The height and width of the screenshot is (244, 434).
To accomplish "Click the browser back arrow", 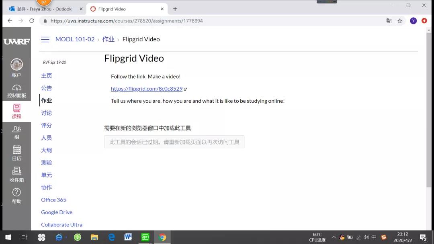I will 10,21.
